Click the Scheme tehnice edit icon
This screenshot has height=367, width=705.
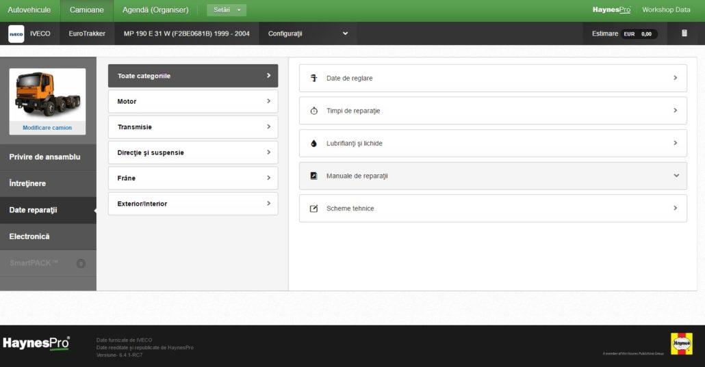314,208
